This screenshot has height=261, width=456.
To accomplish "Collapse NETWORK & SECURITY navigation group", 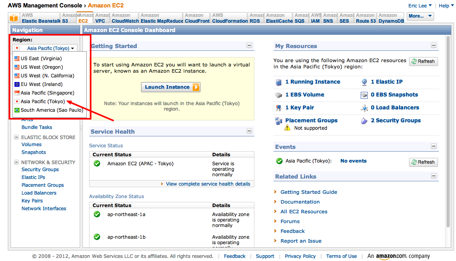I will pos(16,162).
